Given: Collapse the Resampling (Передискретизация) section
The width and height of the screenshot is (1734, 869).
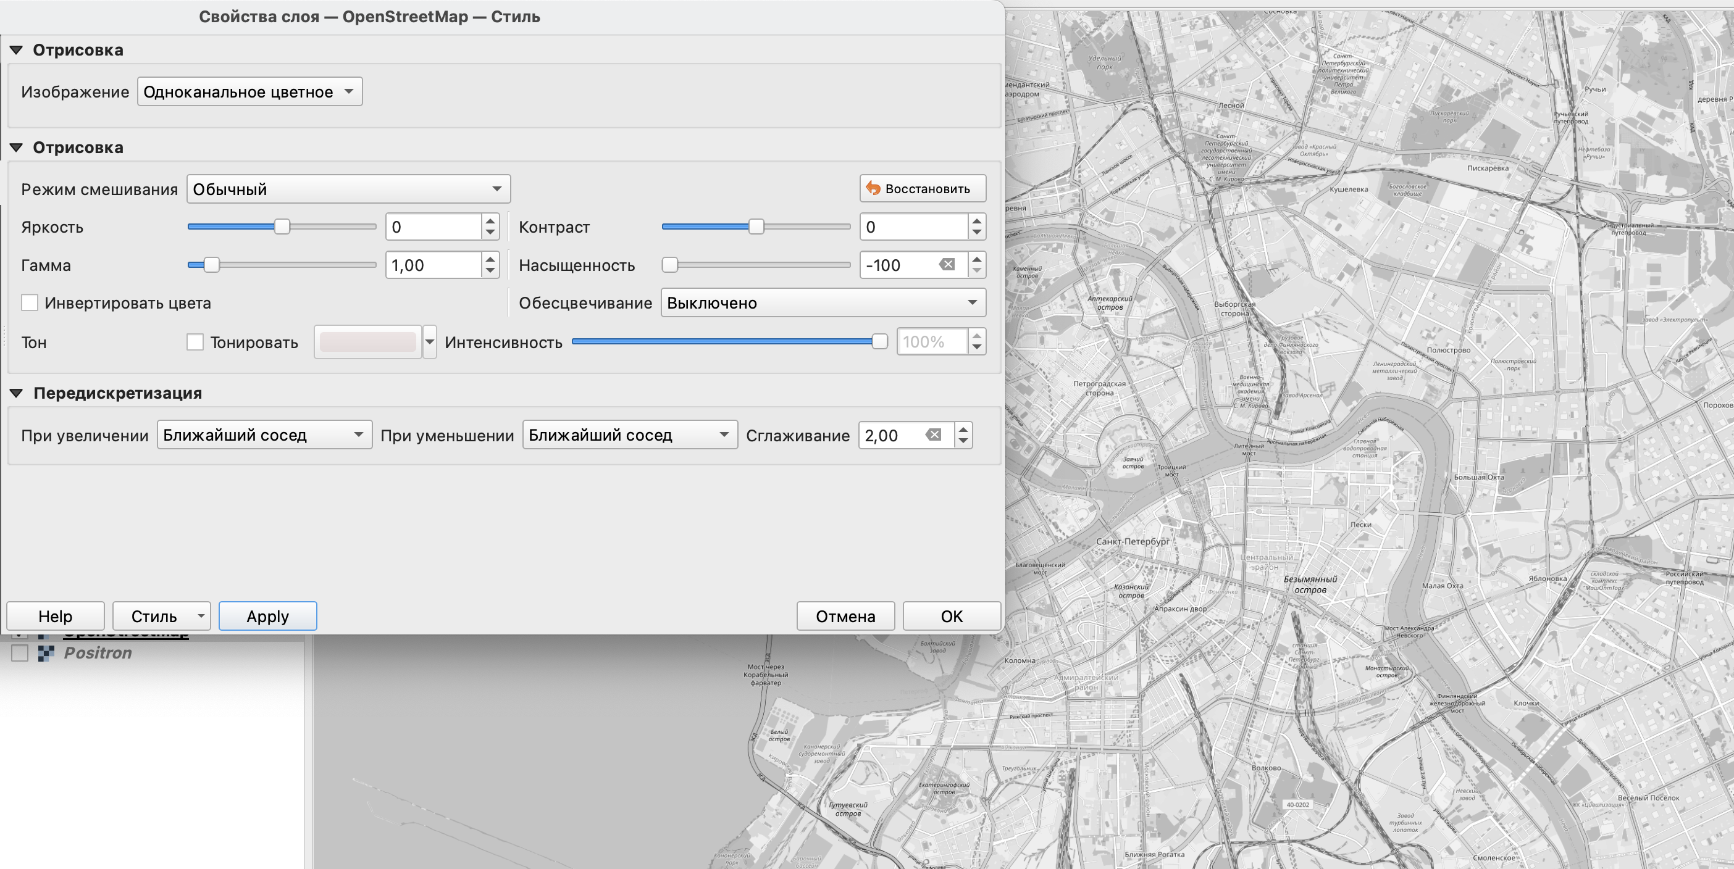Looking at the screenshot, I should 17,393.
